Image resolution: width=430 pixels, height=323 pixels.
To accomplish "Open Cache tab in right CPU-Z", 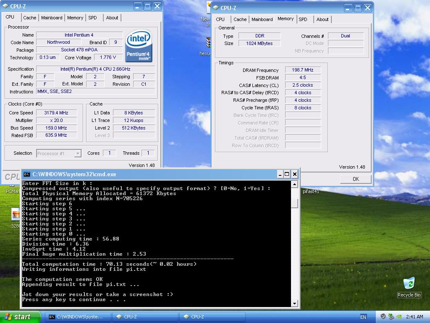I will [240, 19].
